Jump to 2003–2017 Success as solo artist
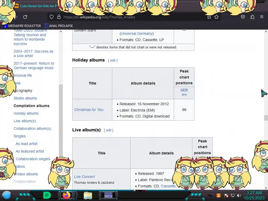This screenshot has height=201, width=268. pos(33,53)
